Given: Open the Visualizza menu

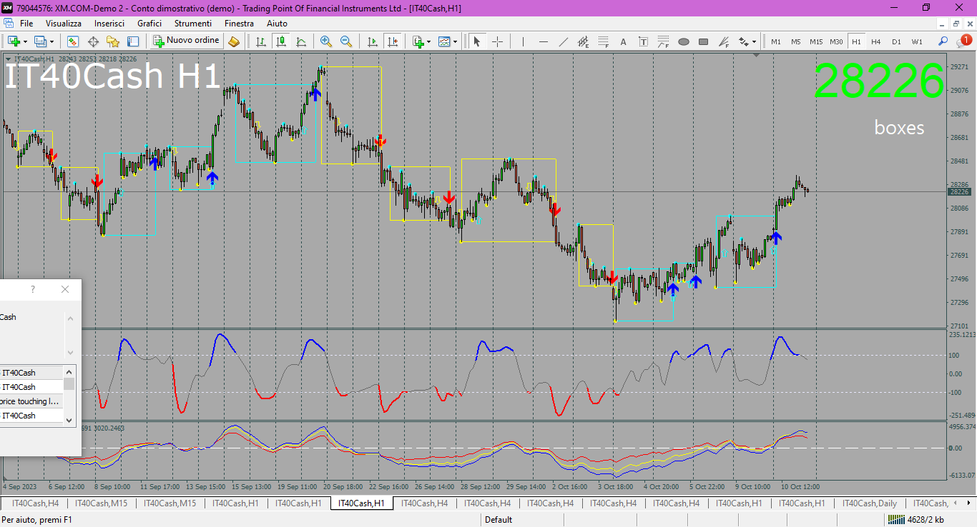Looking at the screenshot, I should click(x=64, y=24).
